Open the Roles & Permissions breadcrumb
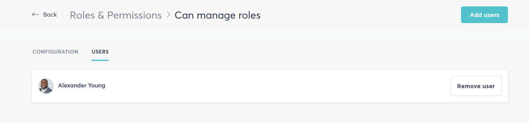 tap(116, 15)
